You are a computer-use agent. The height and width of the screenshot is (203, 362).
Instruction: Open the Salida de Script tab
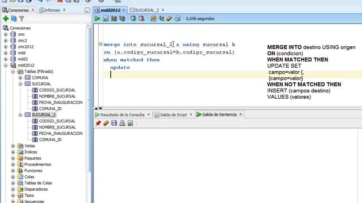(173, 114)
